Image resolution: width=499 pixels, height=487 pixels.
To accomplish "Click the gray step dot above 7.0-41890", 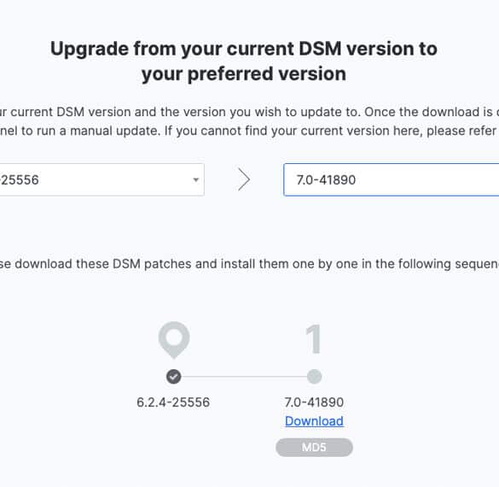I will click(x=314, y=377).
